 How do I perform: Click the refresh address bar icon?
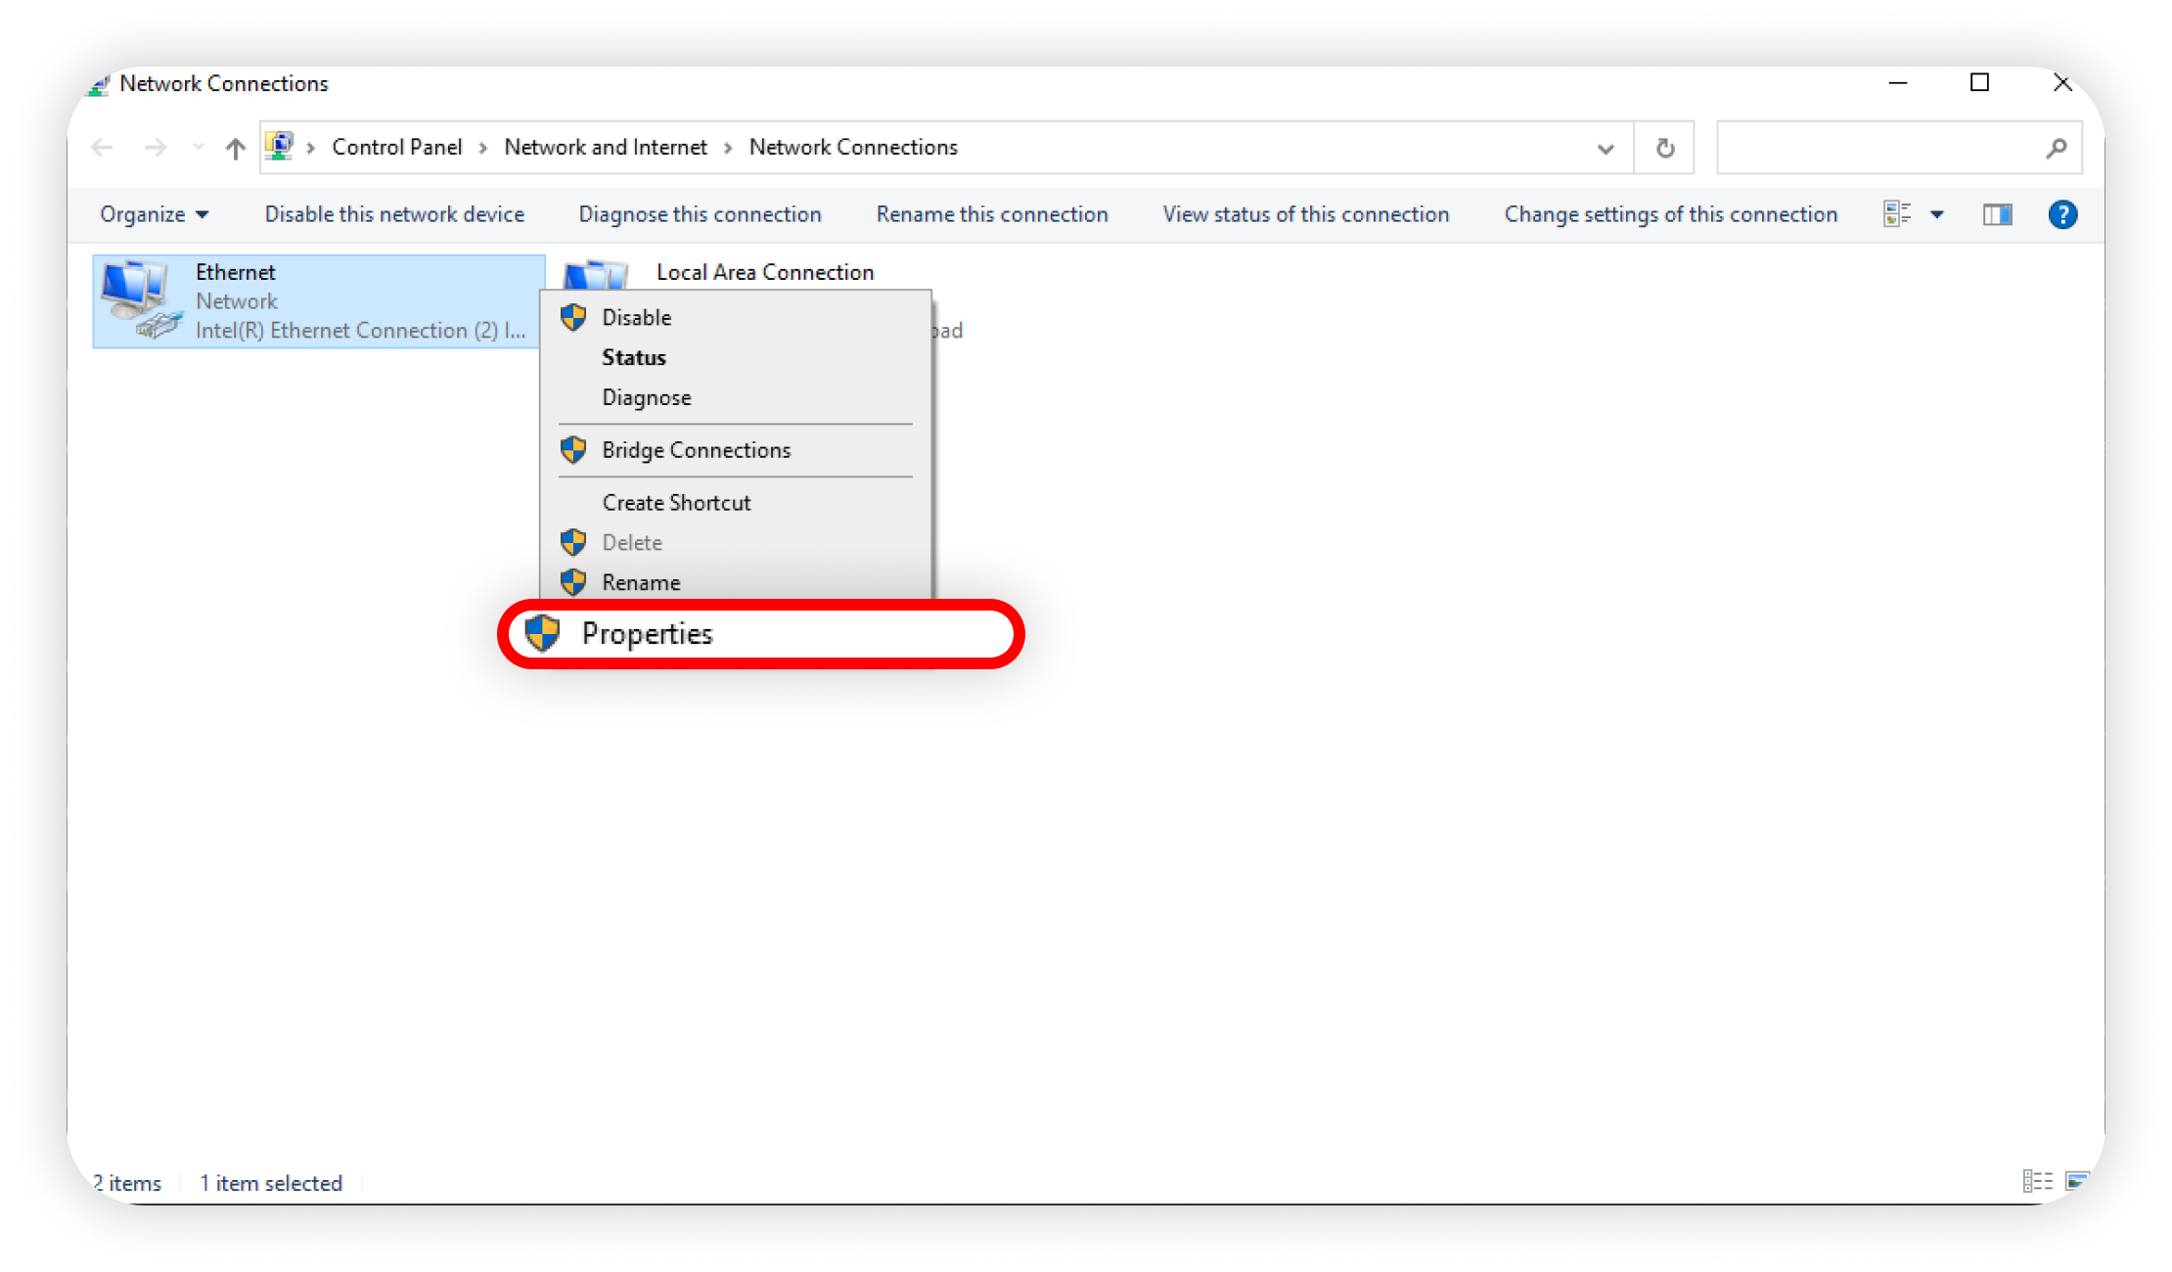pos(1664,148)
